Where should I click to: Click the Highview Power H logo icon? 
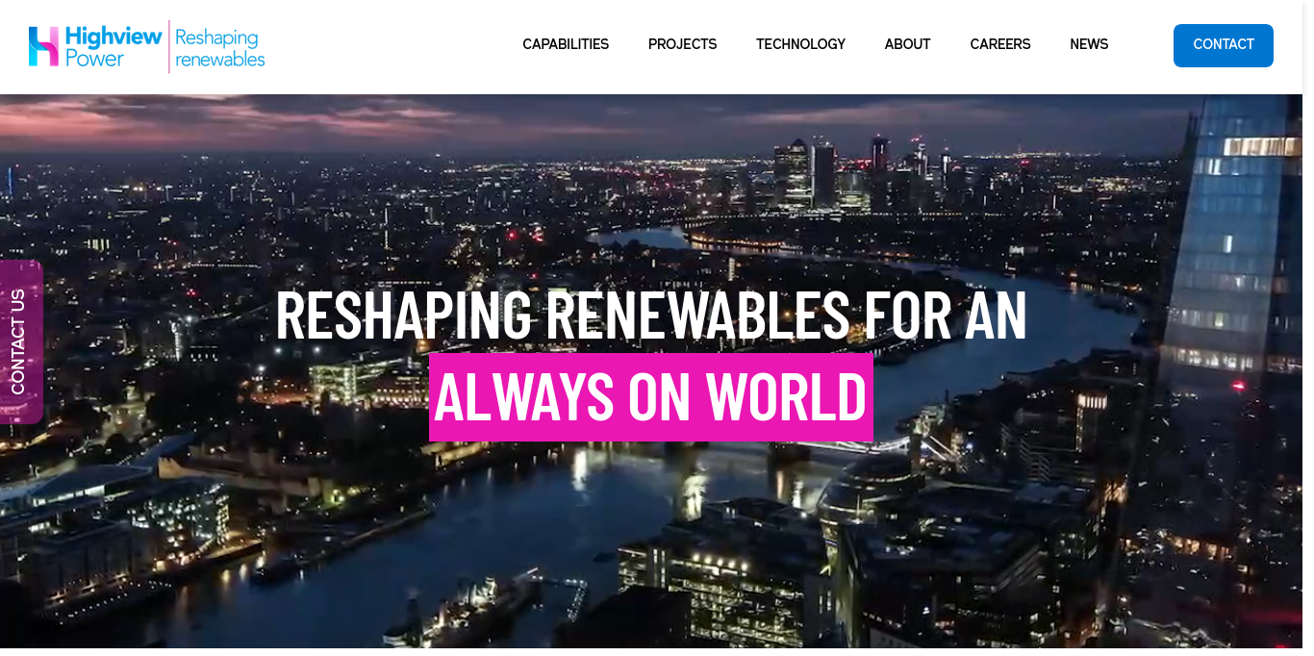coord(44,46)
